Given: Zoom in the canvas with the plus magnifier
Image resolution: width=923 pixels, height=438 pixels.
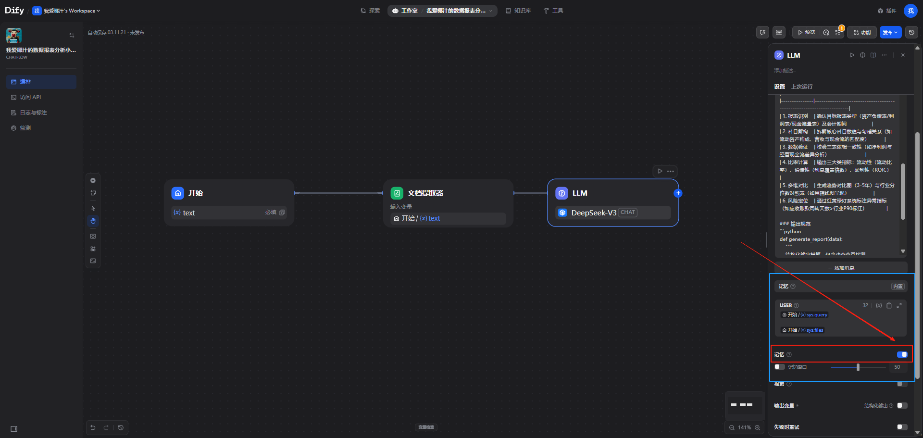Looking at the screenshot, I should pos(757,427).
